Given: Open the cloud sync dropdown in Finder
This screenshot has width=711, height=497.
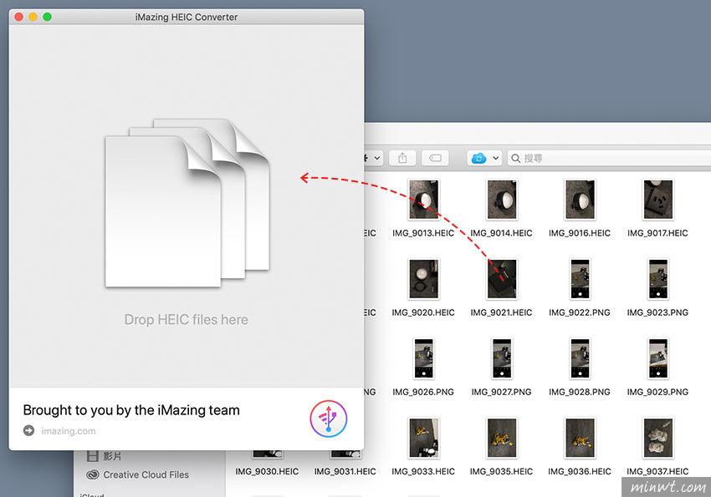Looking at the screenshot, I should tap(484, 158).
